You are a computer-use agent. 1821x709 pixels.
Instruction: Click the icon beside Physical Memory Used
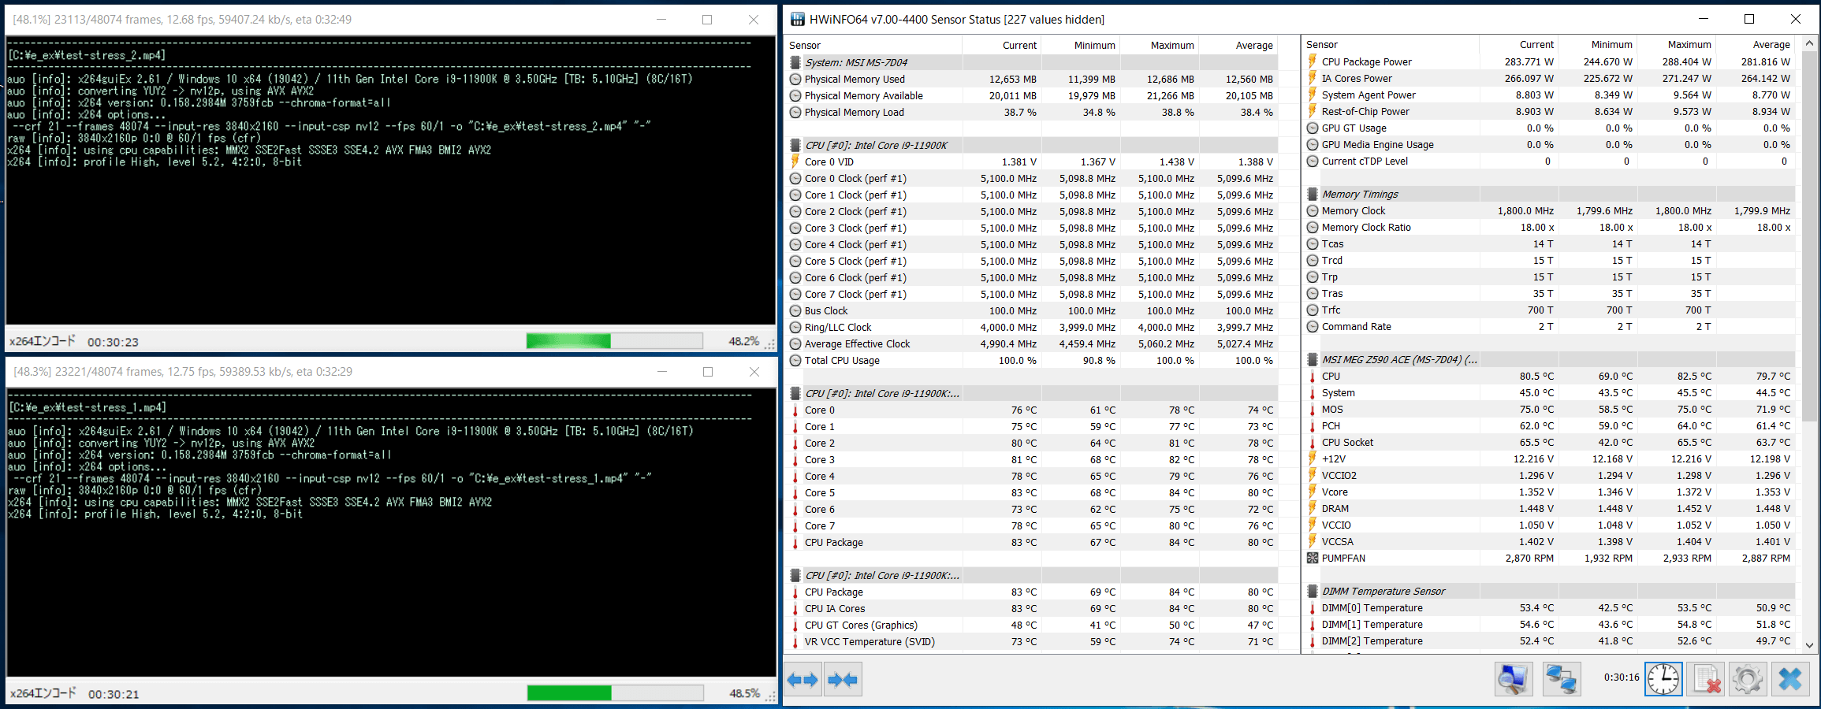(795, 79)
